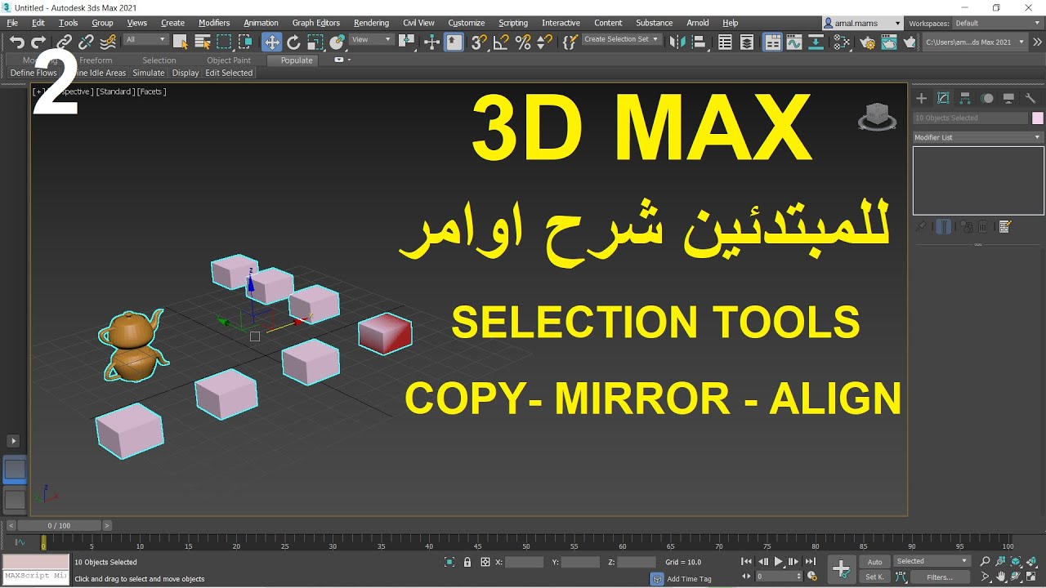Open Rendered Frame Window icon
Viewport: 1046px width, 588px height.
[888, 42]
